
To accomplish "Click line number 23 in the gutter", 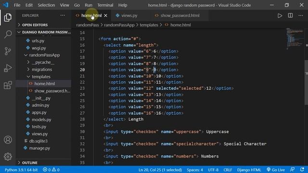I will [82, 88].
